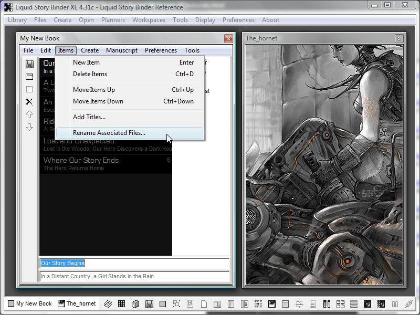Click the empty square icon in planner sidebar
420x315 pixels.
coord(29,89)
